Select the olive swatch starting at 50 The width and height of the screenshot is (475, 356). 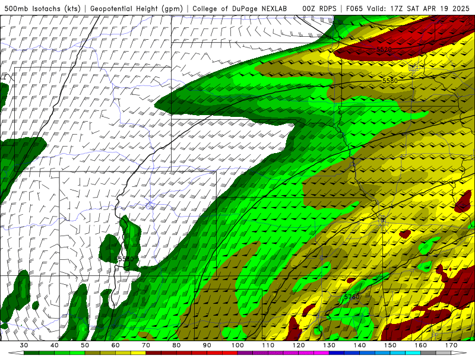(93, 353)
